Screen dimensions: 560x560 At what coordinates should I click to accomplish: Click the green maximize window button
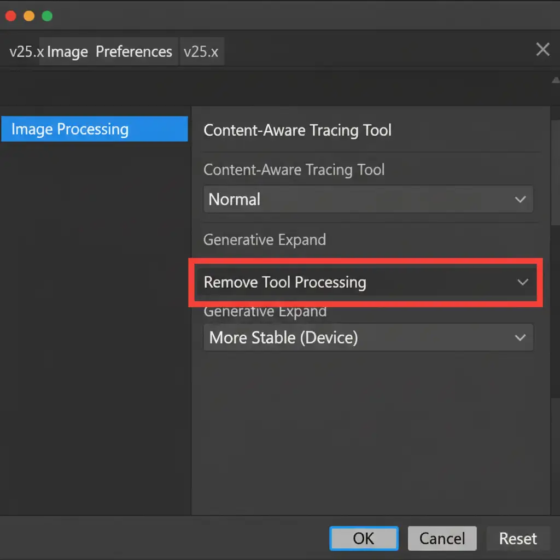click(47, 16)
